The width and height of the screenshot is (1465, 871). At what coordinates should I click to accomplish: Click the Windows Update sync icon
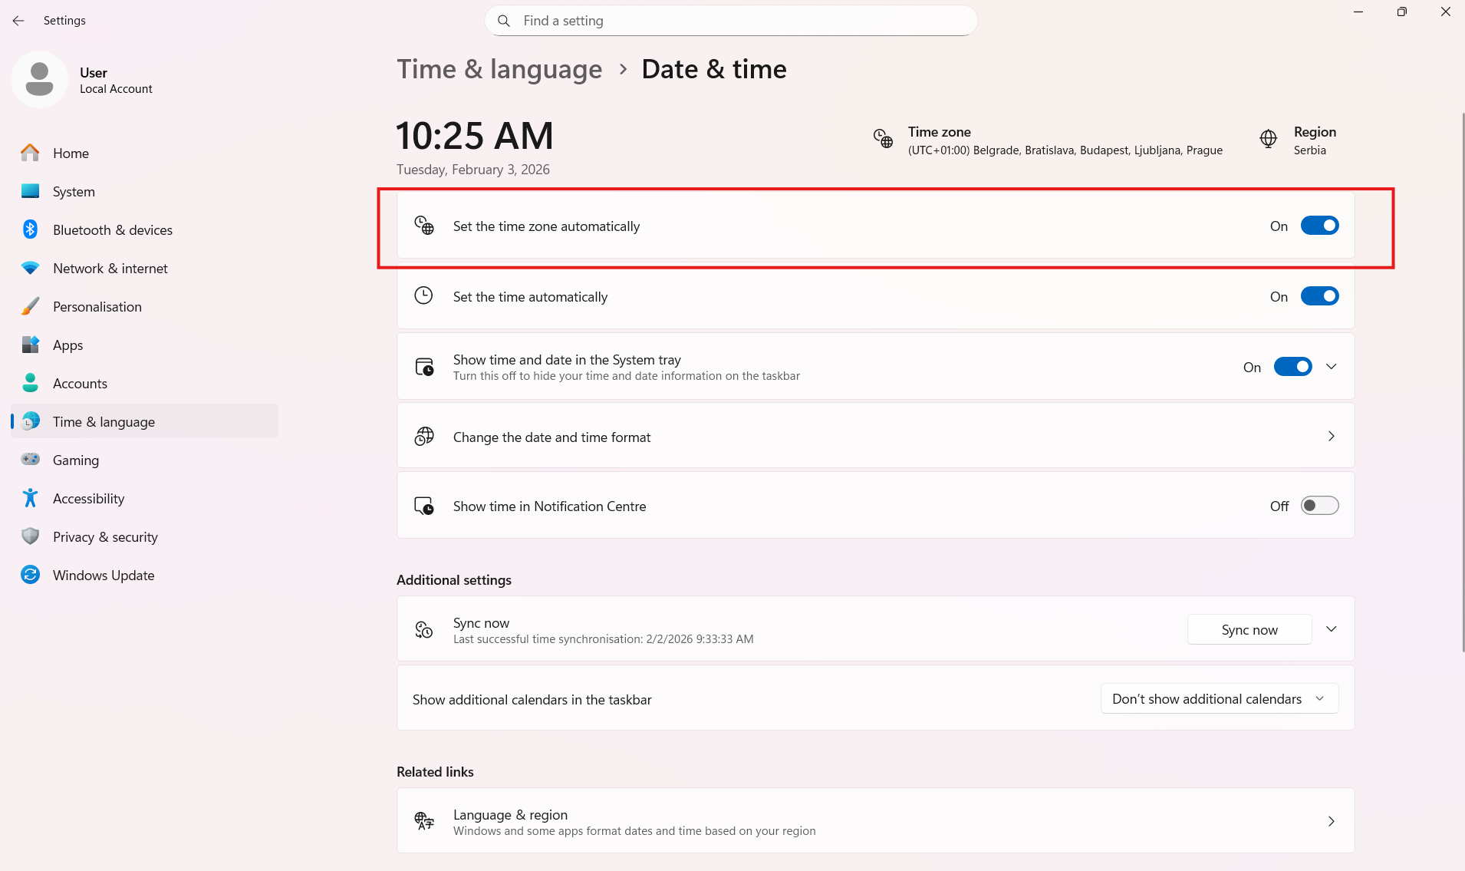point(30,575)
